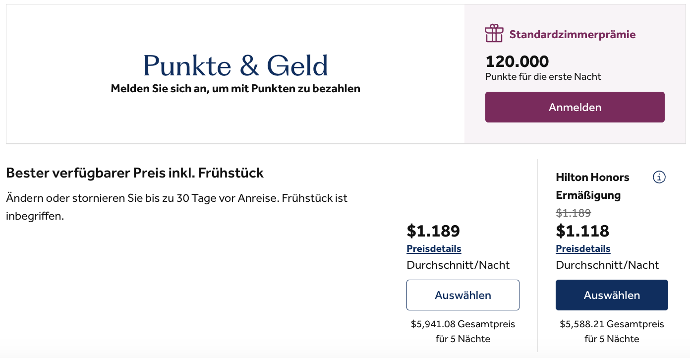Open Preisdetails link under $1.189 price
The height and width of the screenshot is (358, 690).
click(434, 248)
